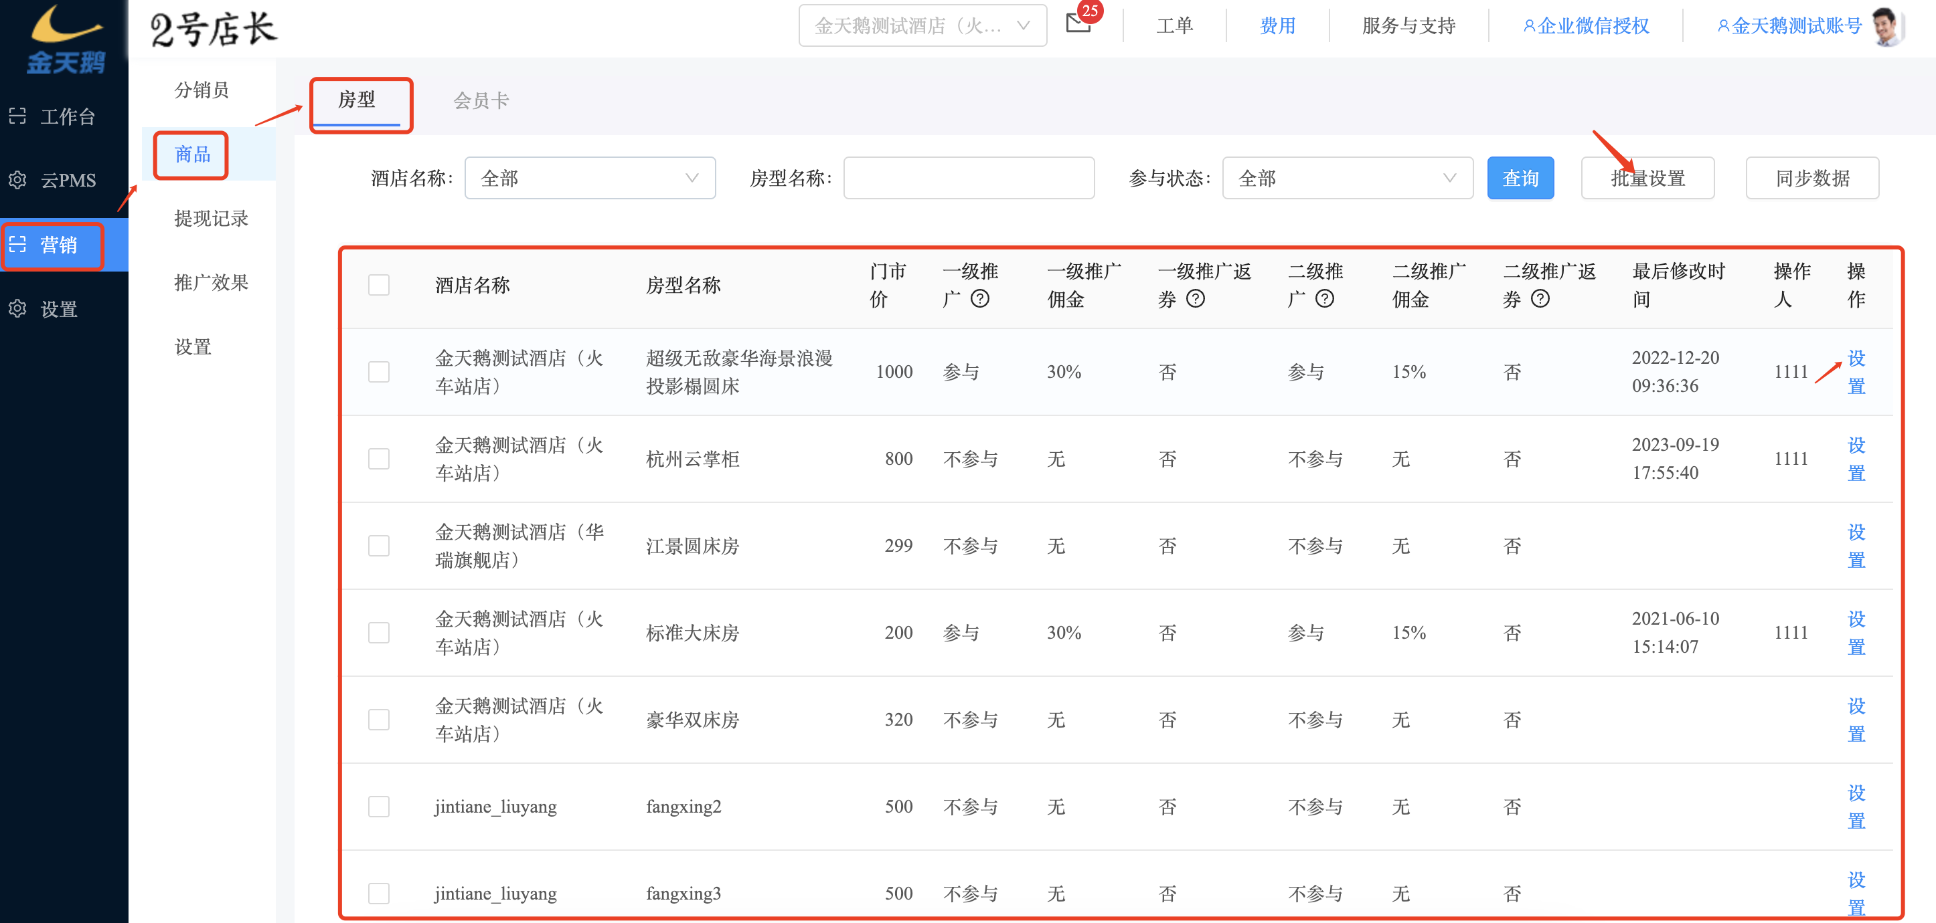Click the 批量设置 button
Viewport: 1936px width, 923px height.
[x=1647, y=178]
